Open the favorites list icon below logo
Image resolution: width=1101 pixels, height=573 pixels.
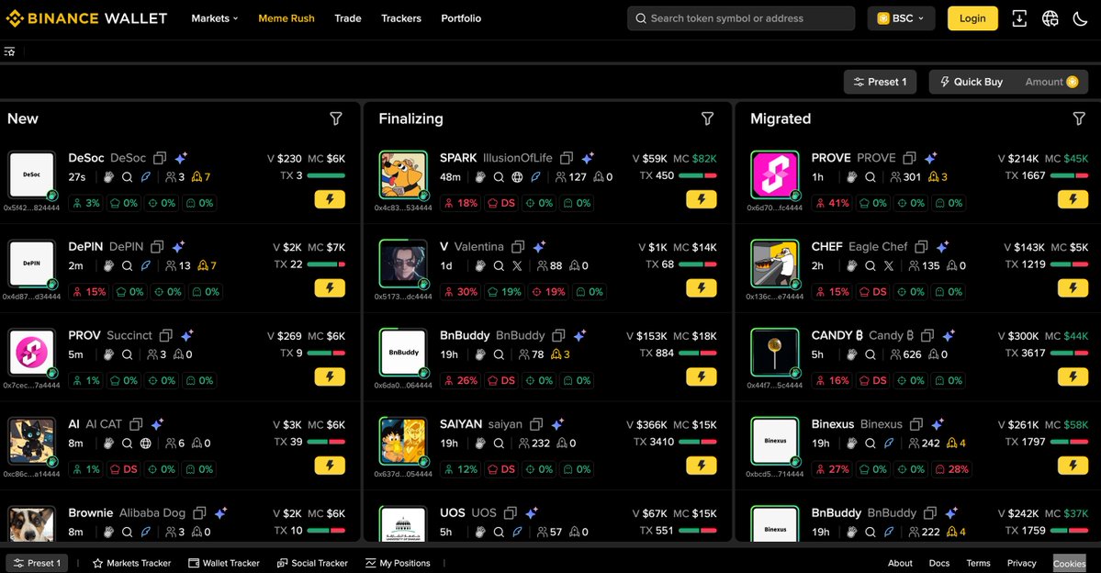[9, 51]
